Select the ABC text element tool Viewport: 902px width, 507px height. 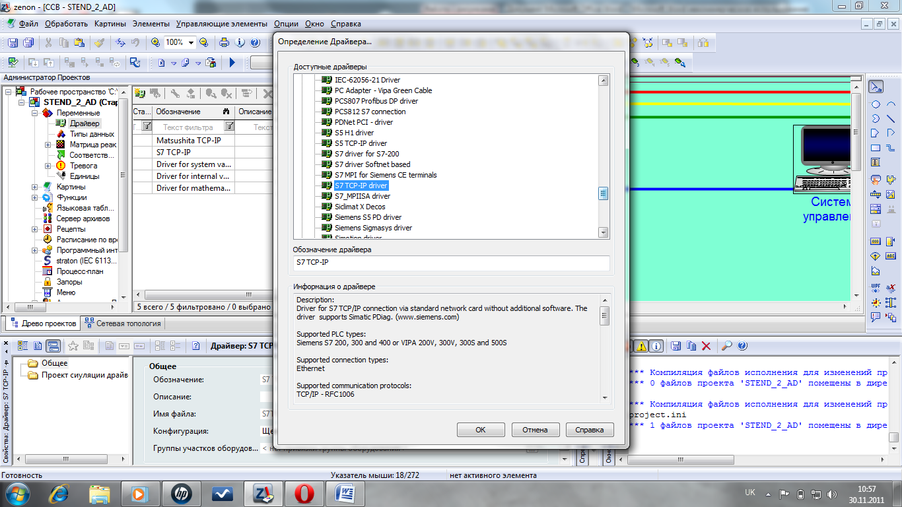pyautogui.click(x=891, y=256)
